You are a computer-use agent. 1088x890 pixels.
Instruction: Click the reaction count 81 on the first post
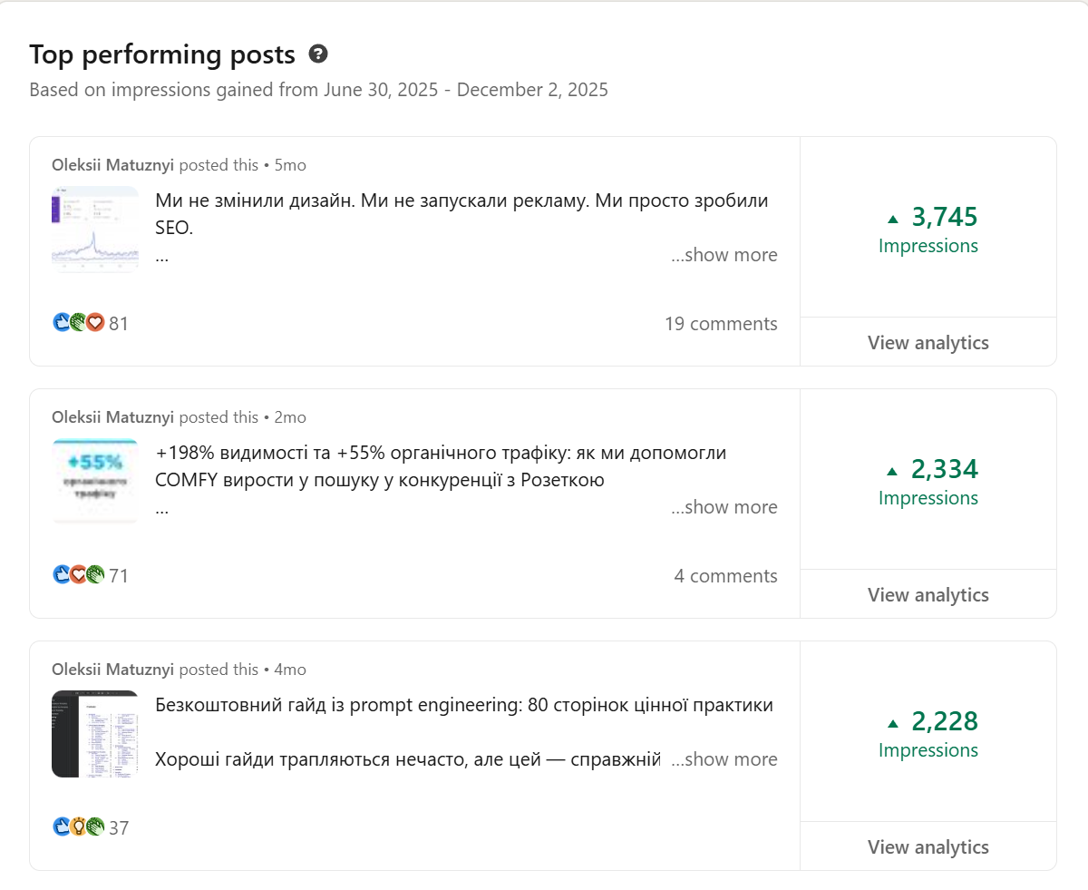pyautogui.click(x=117, y=322)
